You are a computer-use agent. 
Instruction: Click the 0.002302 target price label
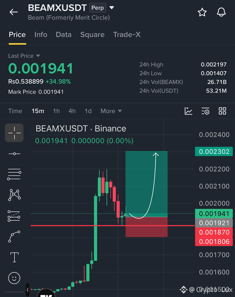[214, 151]
